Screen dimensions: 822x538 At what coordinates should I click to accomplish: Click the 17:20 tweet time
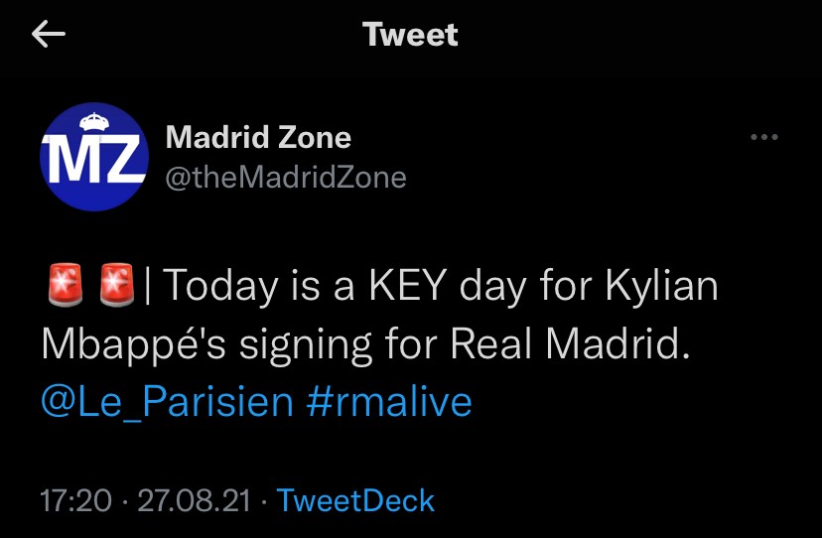coord(75,500)
